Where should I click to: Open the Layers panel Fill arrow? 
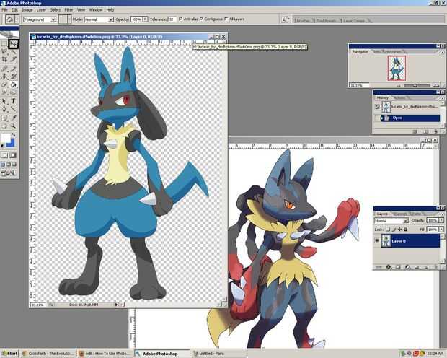[x=441, y=230]
